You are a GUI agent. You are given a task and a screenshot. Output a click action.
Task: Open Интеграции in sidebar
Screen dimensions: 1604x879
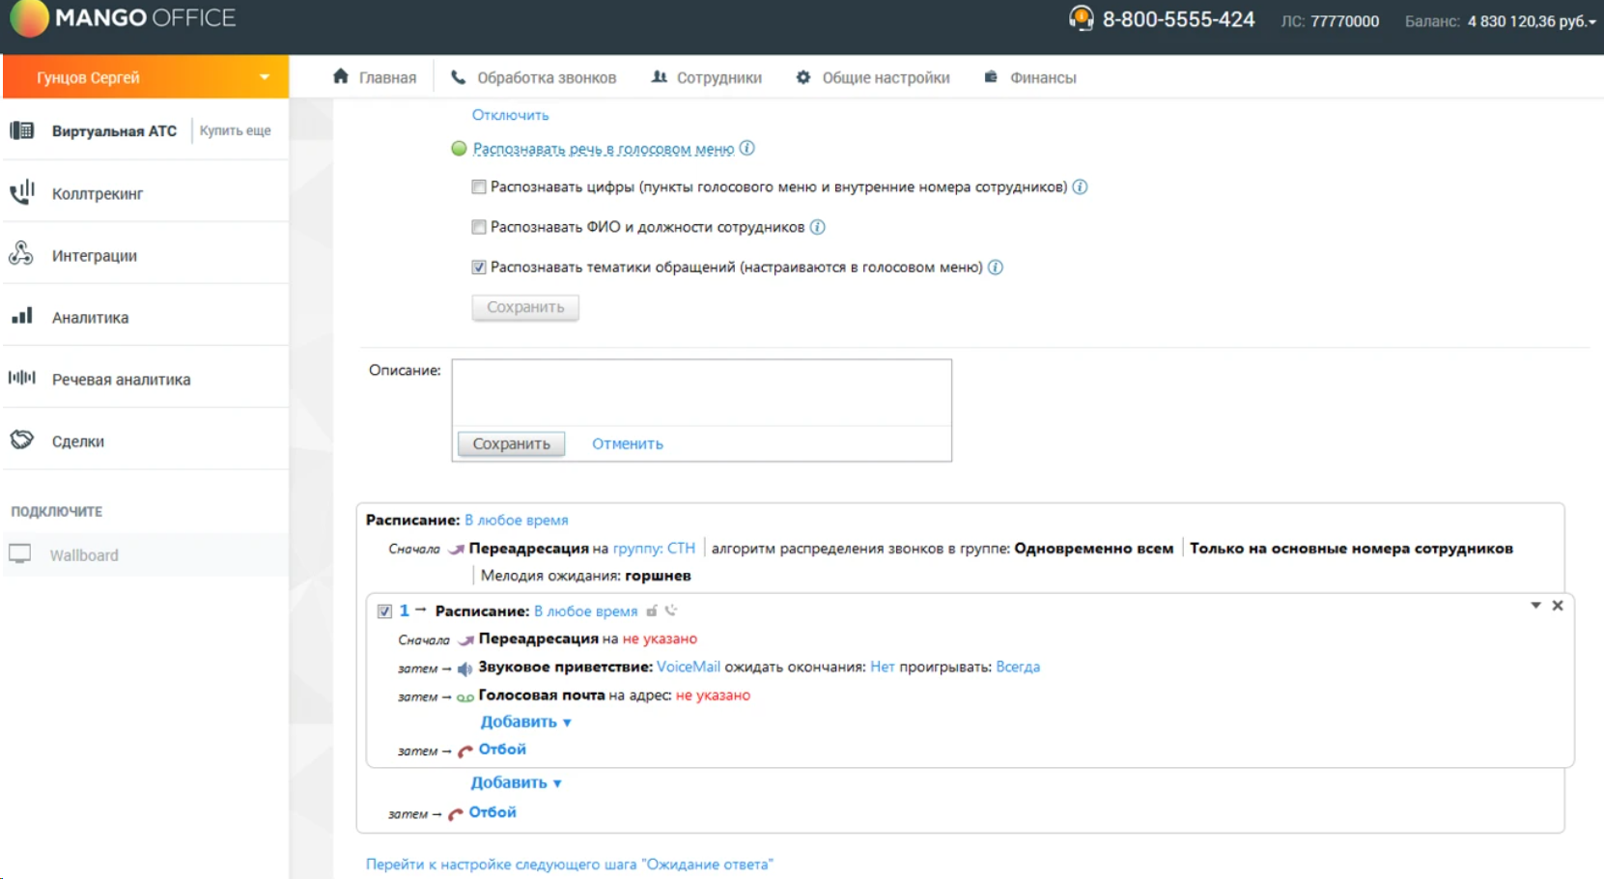(x=95, y=256)
